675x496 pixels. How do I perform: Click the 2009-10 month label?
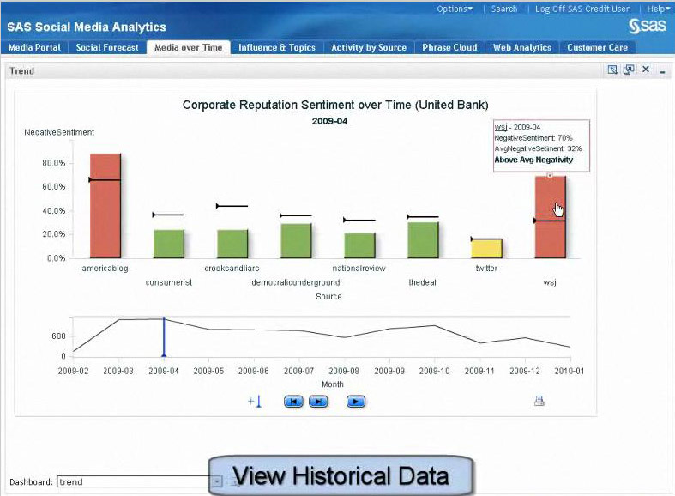434,371
